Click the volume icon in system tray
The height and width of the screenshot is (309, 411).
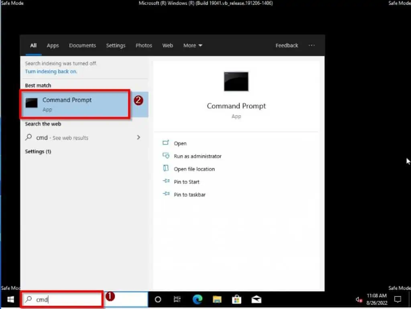click(x=358, y=300)
